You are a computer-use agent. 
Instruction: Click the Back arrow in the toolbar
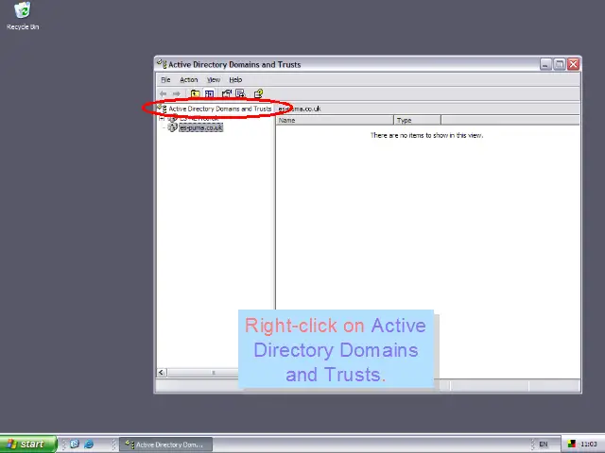click(x=164, y=93)
